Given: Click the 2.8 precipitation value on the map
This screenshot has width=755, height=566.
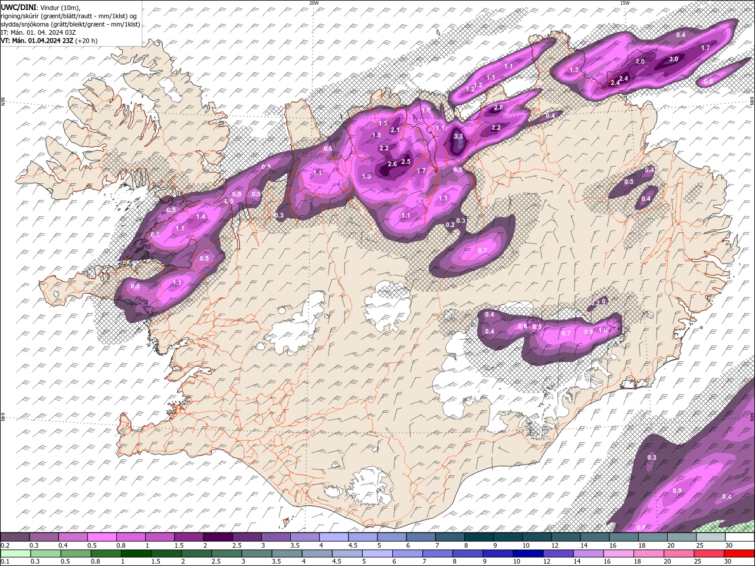Looking at the screenshot, I should point(498,107).
